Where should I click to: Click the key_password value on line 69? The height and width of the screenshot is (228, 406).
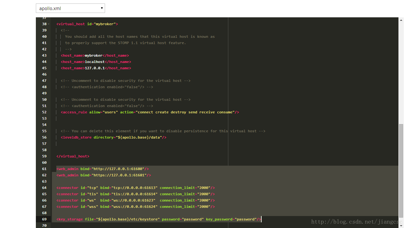[x=246, y=219]
